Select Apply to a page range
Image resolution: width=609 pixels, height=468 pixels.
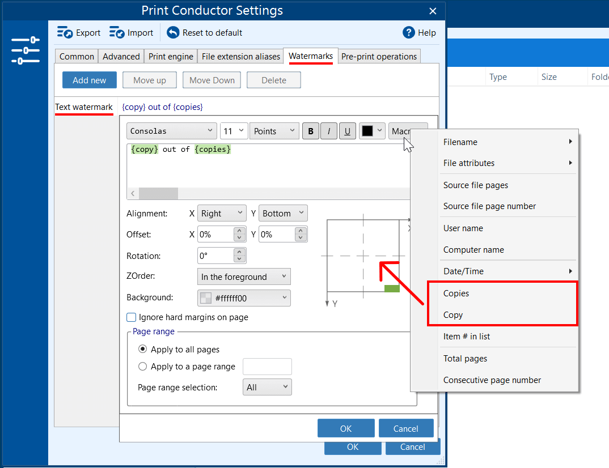(x=143, y=367)
